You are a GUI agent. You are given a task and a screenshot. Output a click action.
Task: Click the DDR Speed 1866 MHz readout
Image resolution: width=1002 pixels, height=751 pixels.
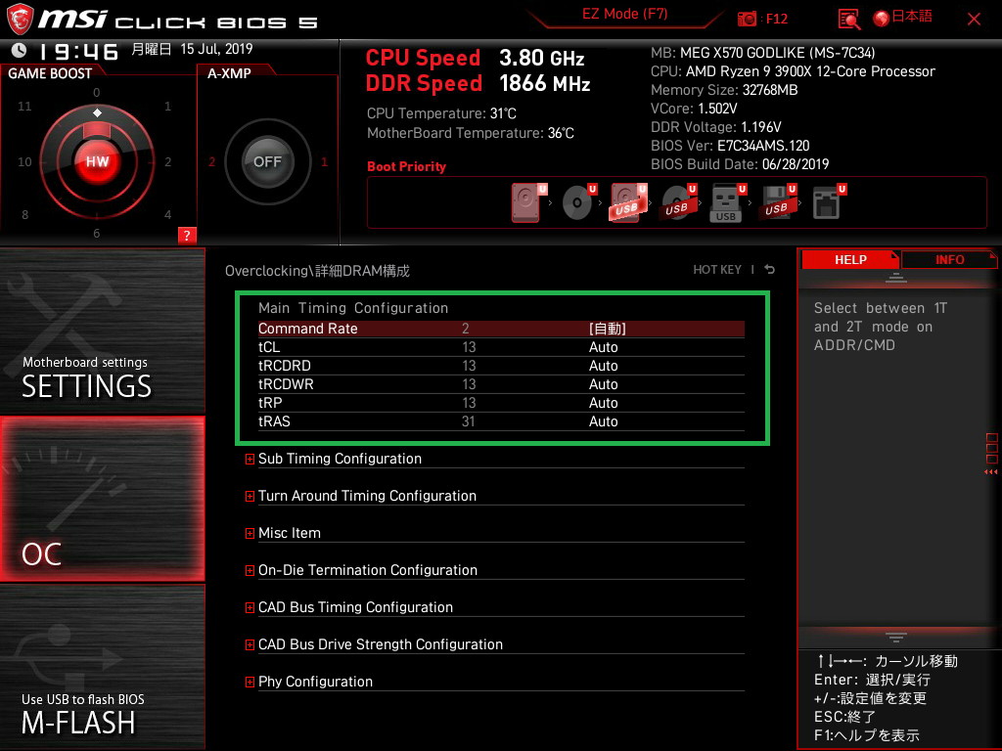pyautogui.click(x=478, y=83)
